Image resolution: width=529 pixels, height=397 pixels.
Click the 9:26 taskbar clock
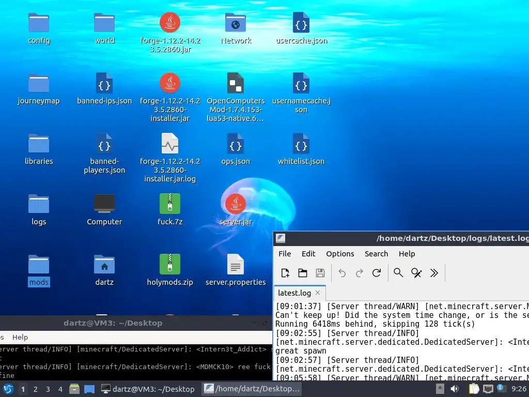(x=519, y=389)
